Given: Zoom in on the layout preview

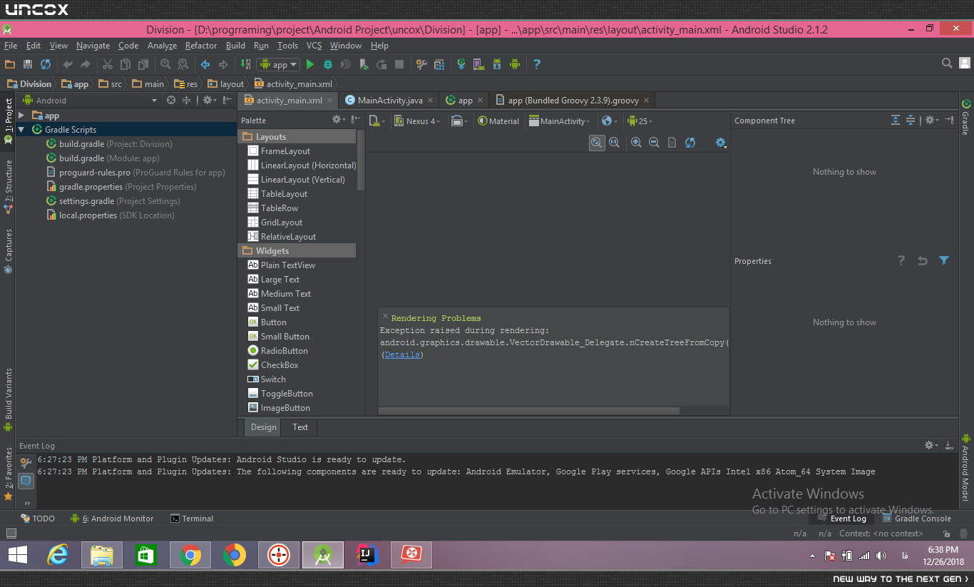Looking at the screenshot, I should (x=637, y=143).
